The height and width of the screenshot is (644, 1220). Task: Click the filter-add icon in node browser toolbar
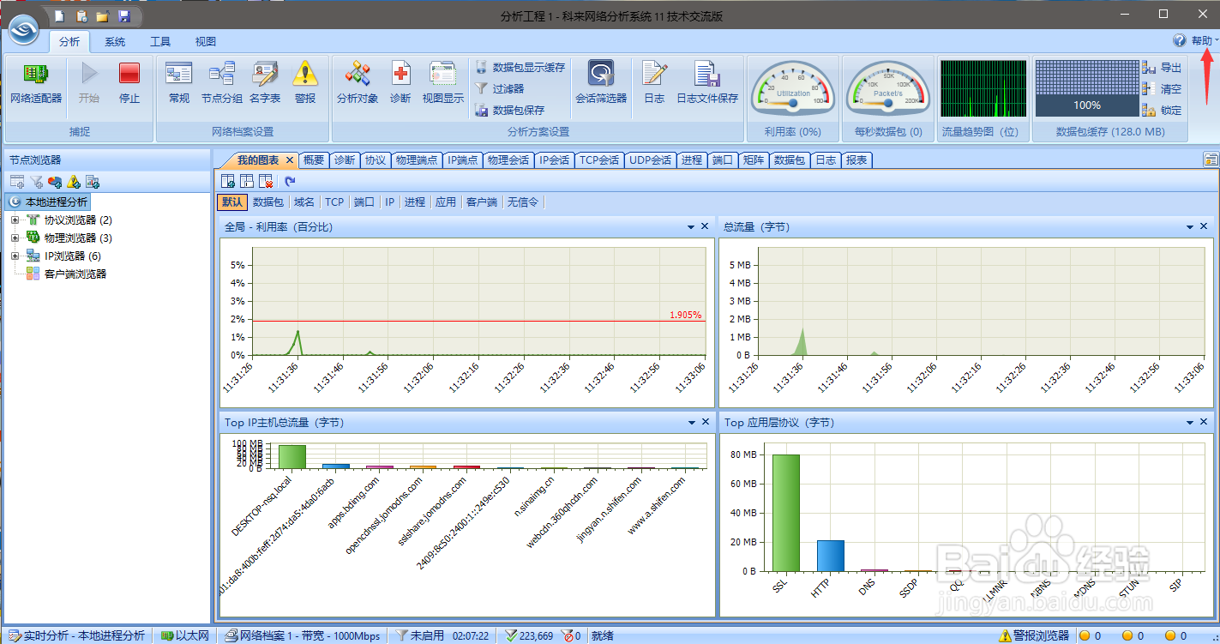click(36, 181)
